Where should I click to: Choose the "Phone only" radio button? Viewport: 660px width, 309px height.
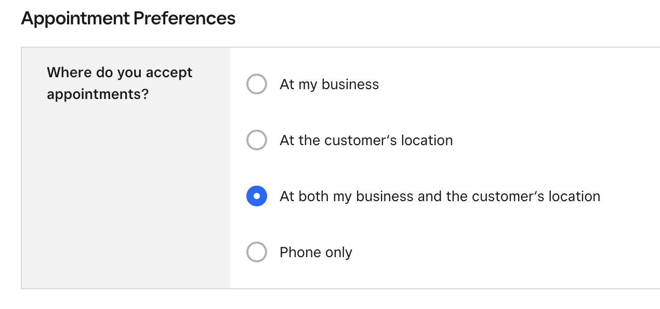point(256,252)
